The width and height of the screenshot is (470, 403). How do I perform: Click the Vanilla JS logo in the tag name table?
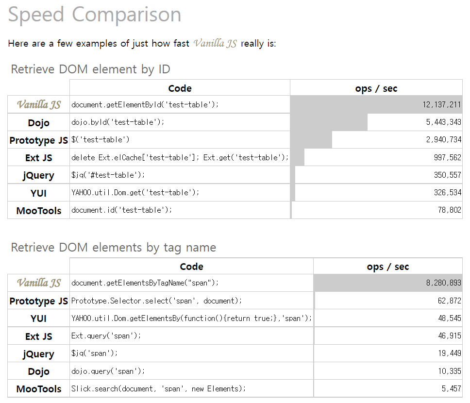[x=39, y=283]
